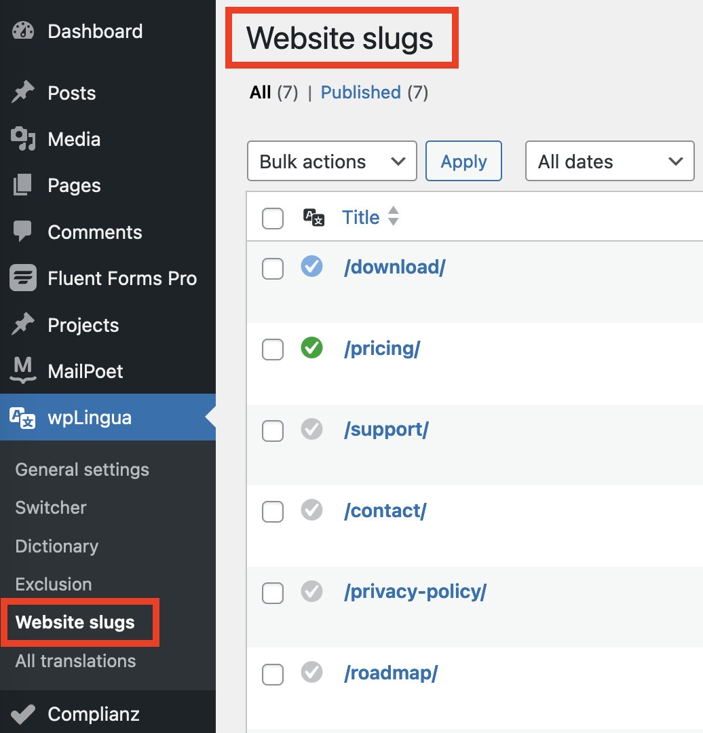Click the translation status column header icon

click(x=313, y=217)
